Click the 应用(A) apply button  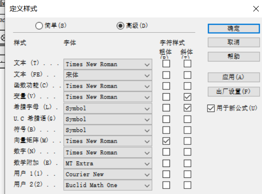point(234,77)
